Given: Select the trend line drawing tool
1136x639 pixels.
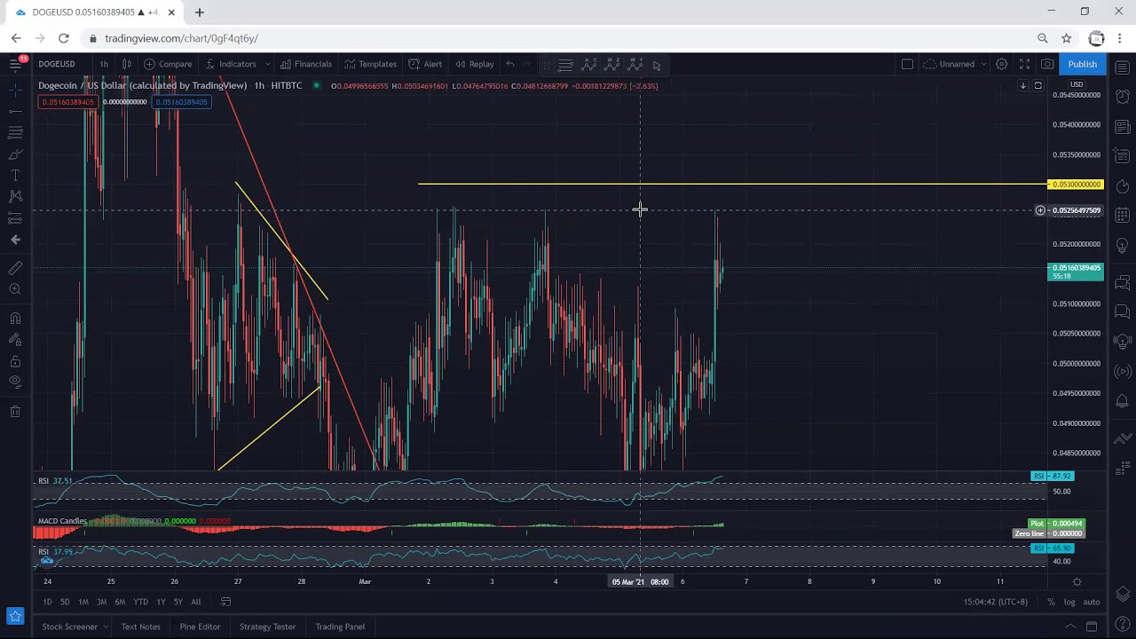Looking at the screenshot, I should click(15, 111).
